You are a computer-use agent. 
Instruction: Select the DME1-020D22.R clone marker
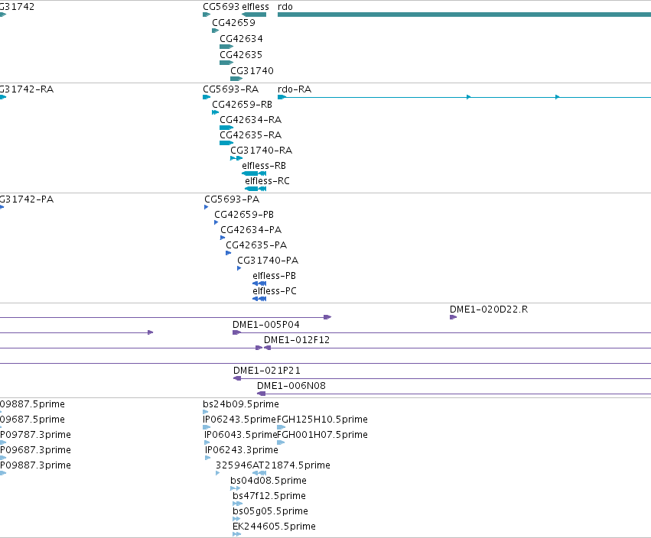click(x=454, y=317)
